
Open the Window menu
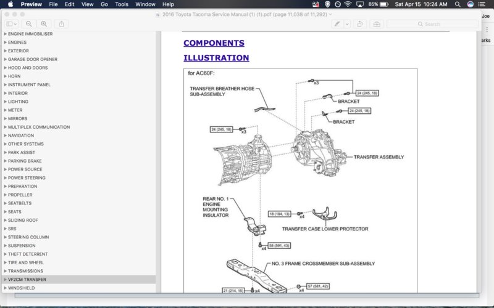coord(145,4)
